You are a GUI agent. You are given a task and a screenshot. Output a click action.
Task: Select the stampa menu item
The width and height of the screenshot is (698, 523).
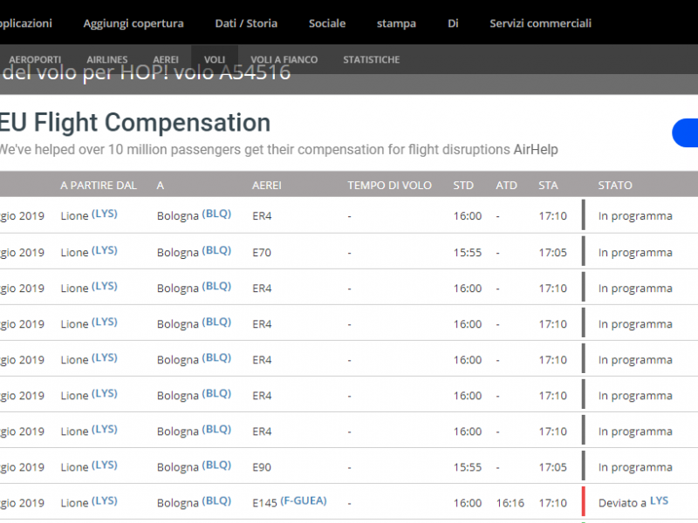(396, 24)
